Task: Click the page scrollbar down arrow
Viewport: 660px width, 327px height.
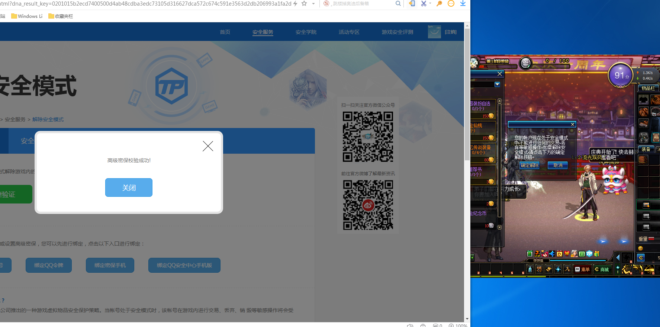Action: [467, 319]
